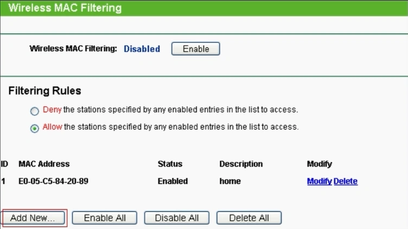Select the Allow filtering rule radio button

35,128
